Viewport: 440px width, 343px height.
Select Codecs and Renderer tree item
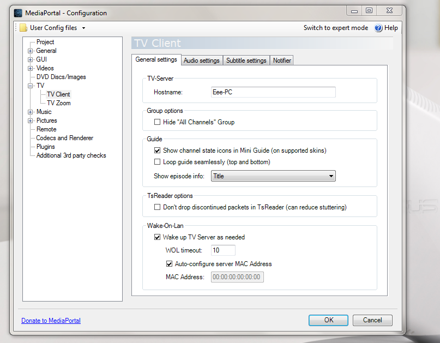tap(65, 138)
